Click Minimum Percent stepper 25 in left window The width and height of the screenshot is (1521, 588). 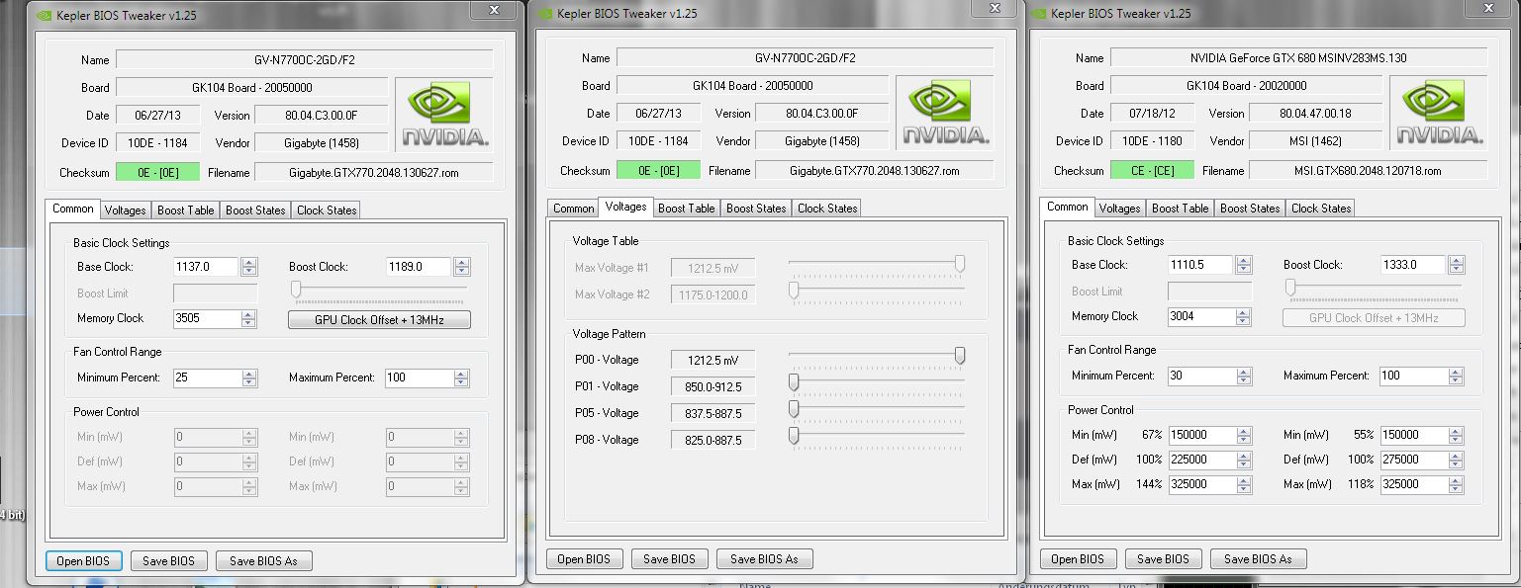(x=249, y=378)
